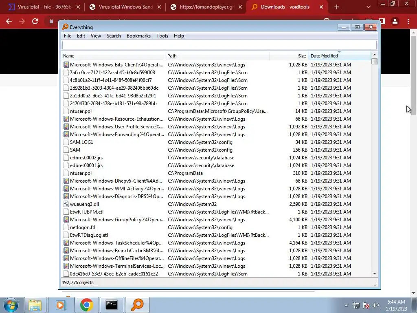This screenshot has height=313, width=417.
Task: Select Microsoft-Windows-Dhcpv6-Client log icon
Action: point(66,181)
